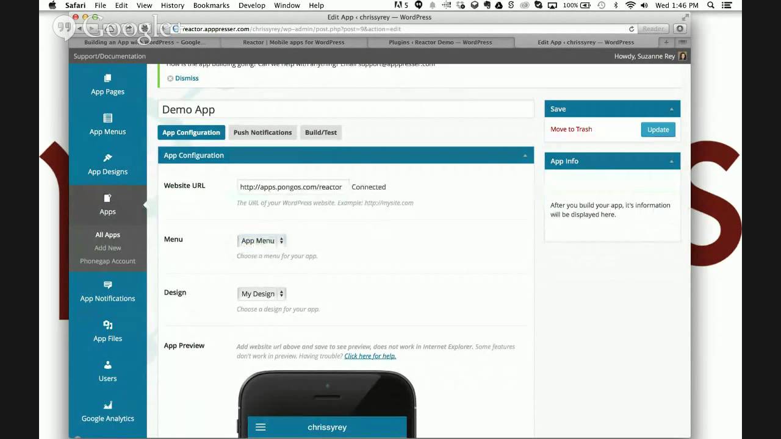Viewport: 781px width, 439px height.
Task: Open the Bluetooth menu bar icon
Action: pyautogui.click(x=616, y=5)
